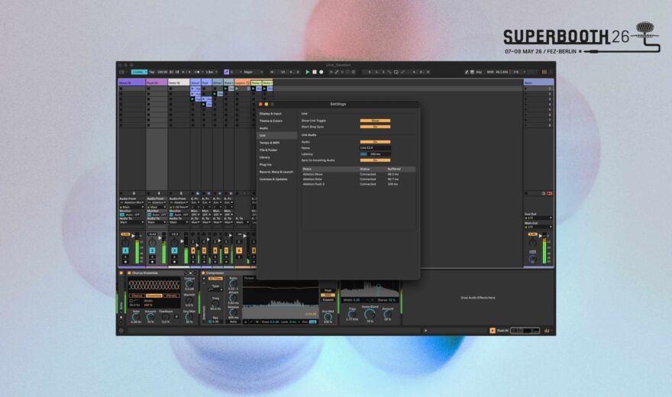The height and width of the screenshot is (397, 672).
Task: Select Expand mode in Compressor
Action: click(328, 300)
